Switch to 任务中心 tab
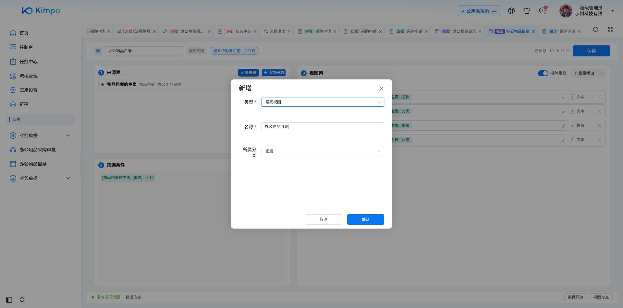 coord(238,31)
